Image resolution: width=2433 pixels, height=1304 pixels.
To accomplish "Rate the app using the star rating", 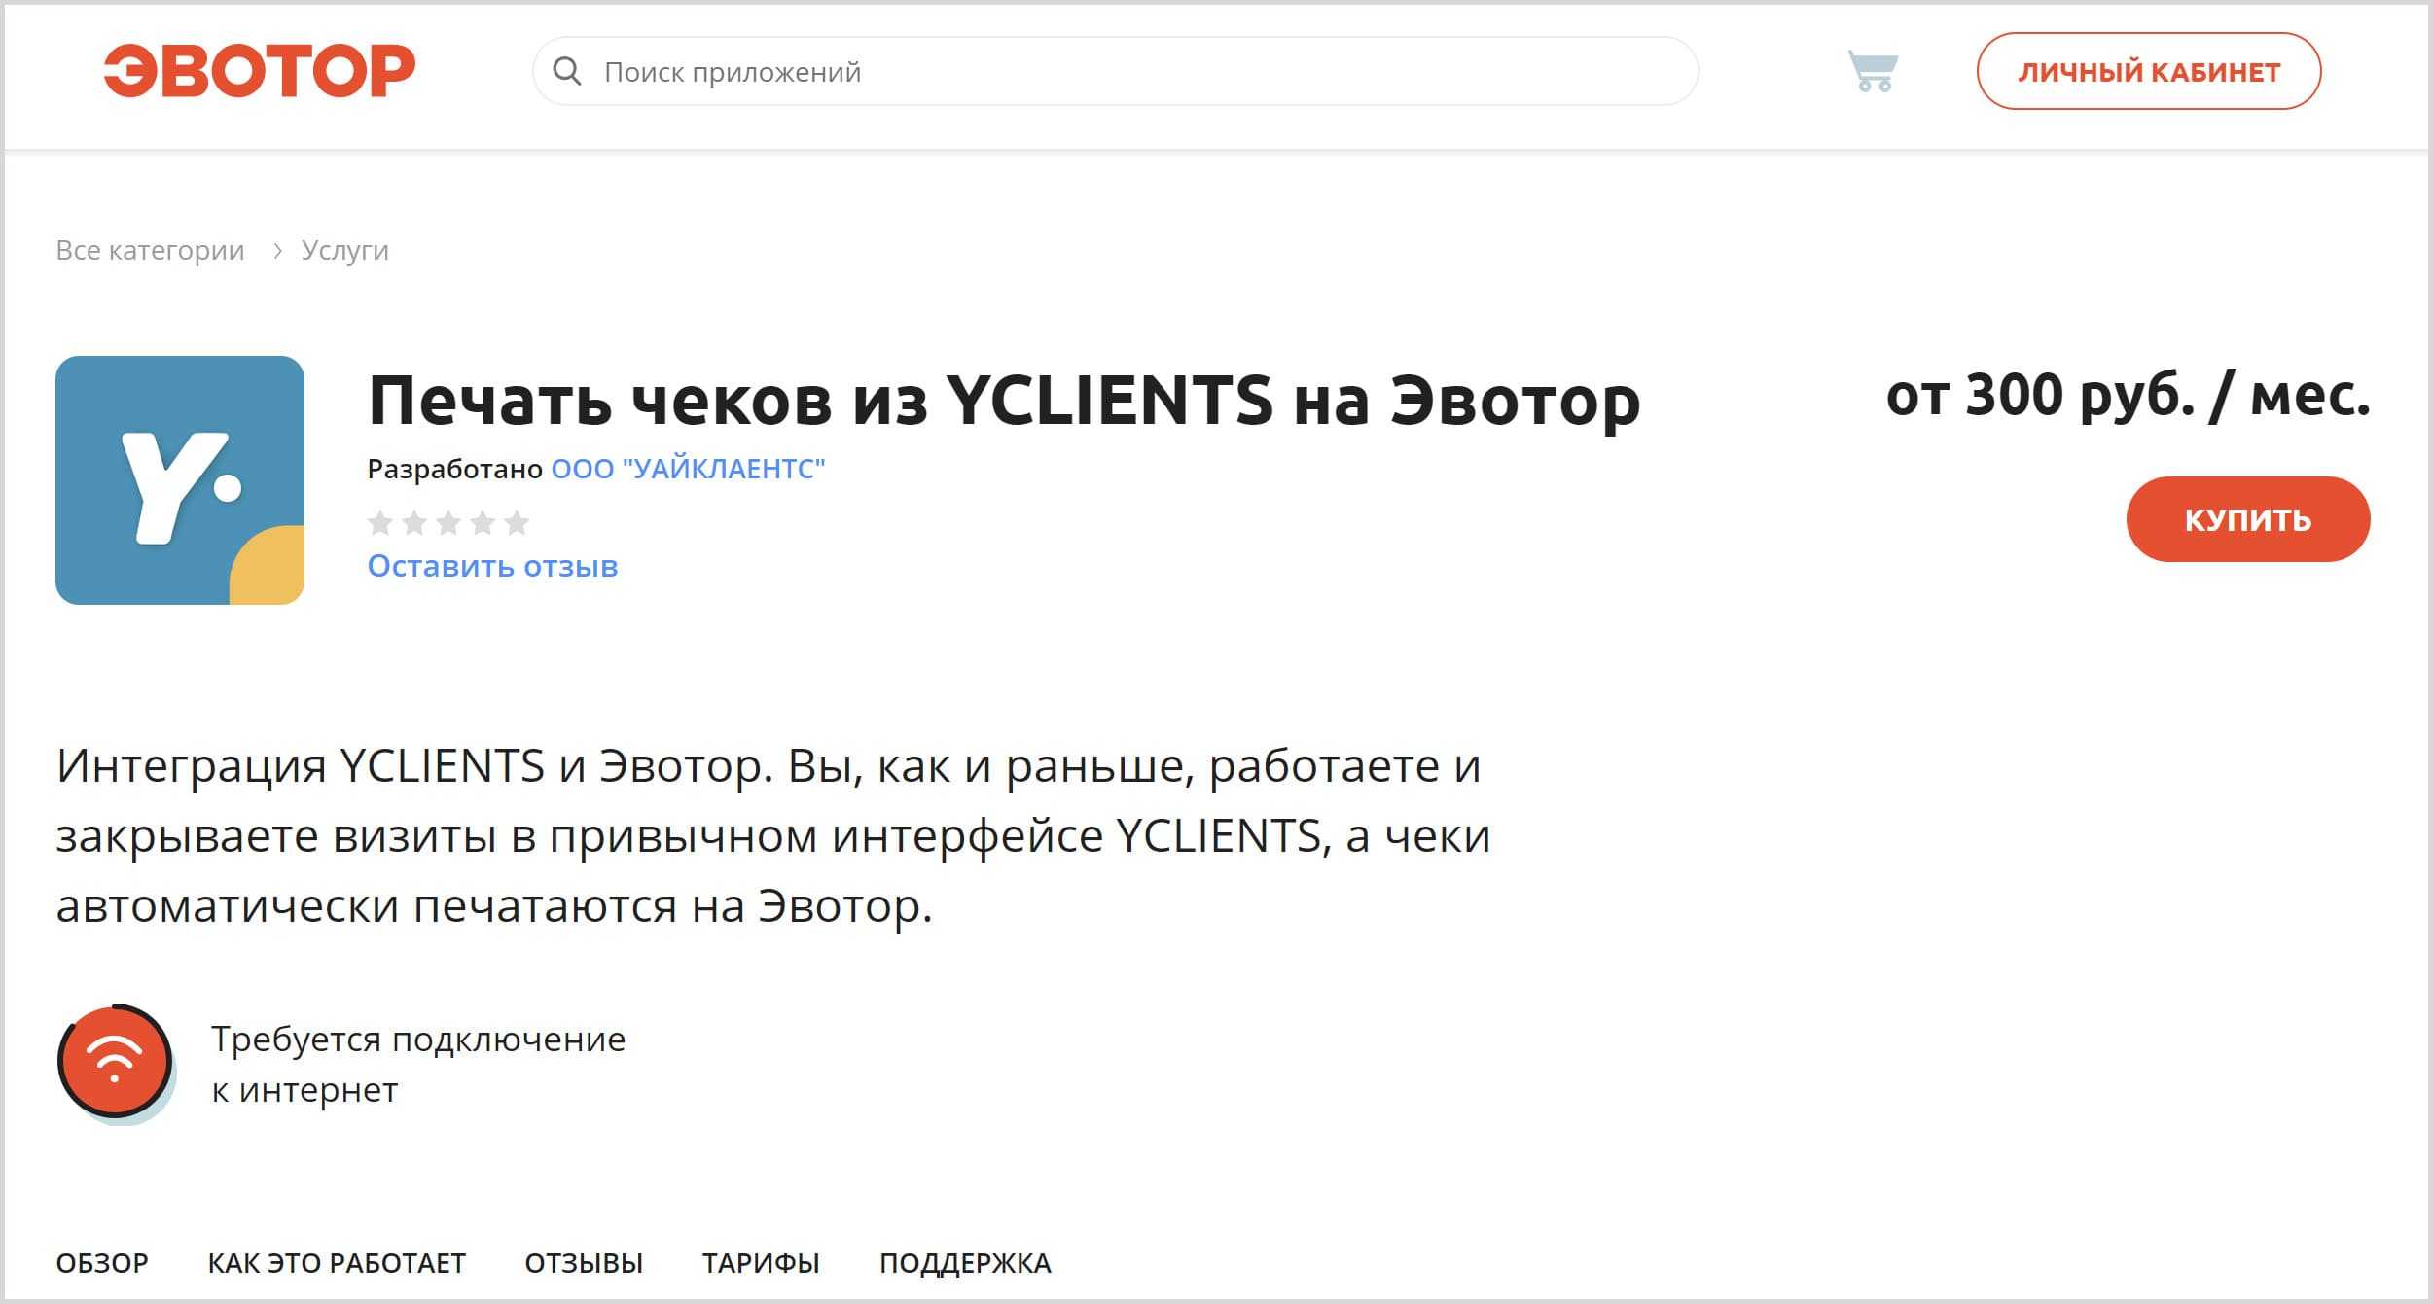I will coord(448,523).
